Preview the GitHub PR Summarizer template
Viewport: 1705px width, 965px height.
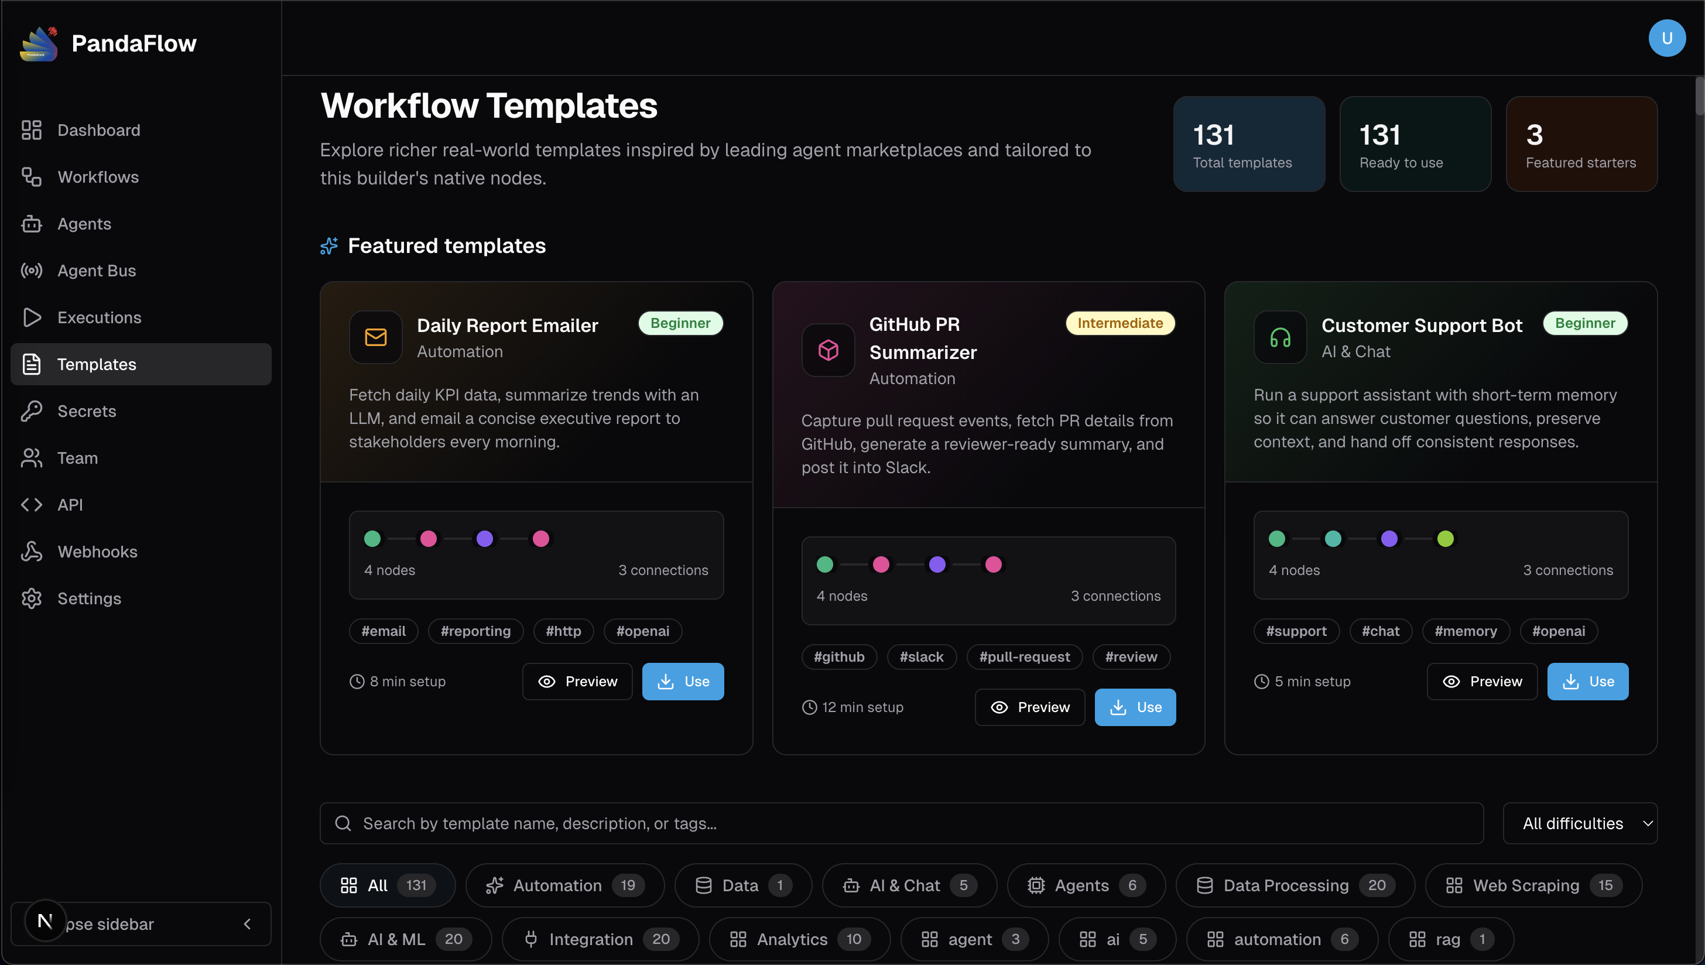tap(1030, 707)
